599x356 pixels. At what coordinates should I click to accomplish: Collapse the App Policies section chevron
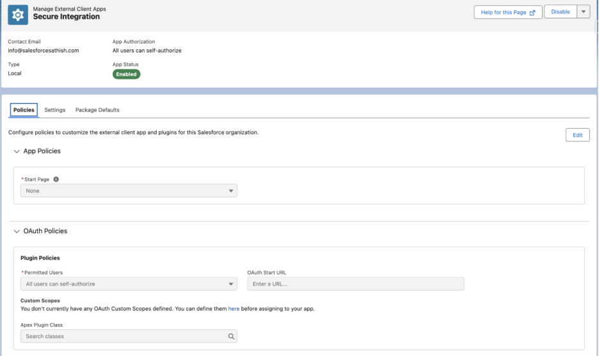17,151
